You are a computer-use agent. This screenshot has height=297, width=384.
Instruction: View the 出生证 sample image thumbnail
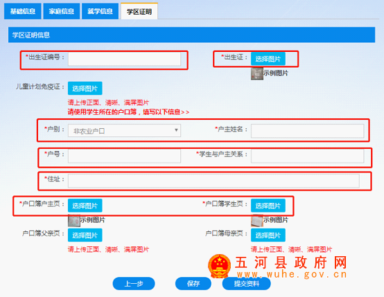[257, 73]
